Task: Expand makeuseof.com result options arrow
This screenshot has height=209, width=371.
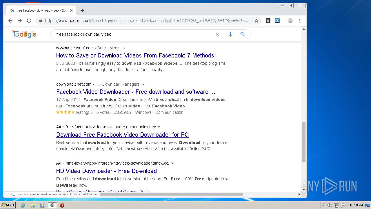Action: [x=124, y=48]
